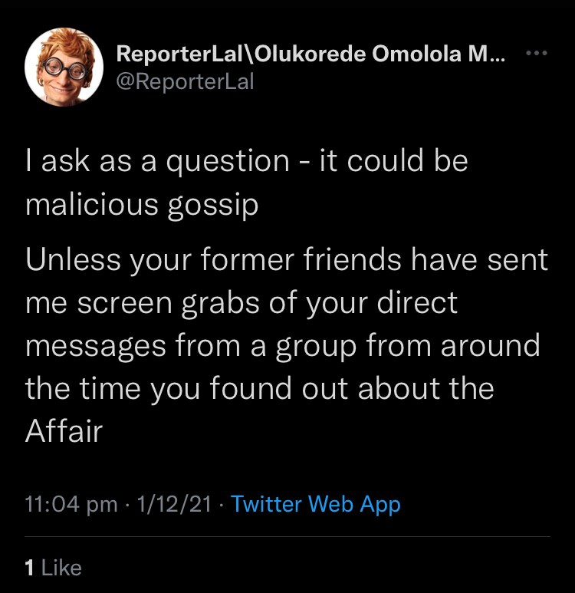Click the word "Affair" ending the tweet

click(64, 431)
